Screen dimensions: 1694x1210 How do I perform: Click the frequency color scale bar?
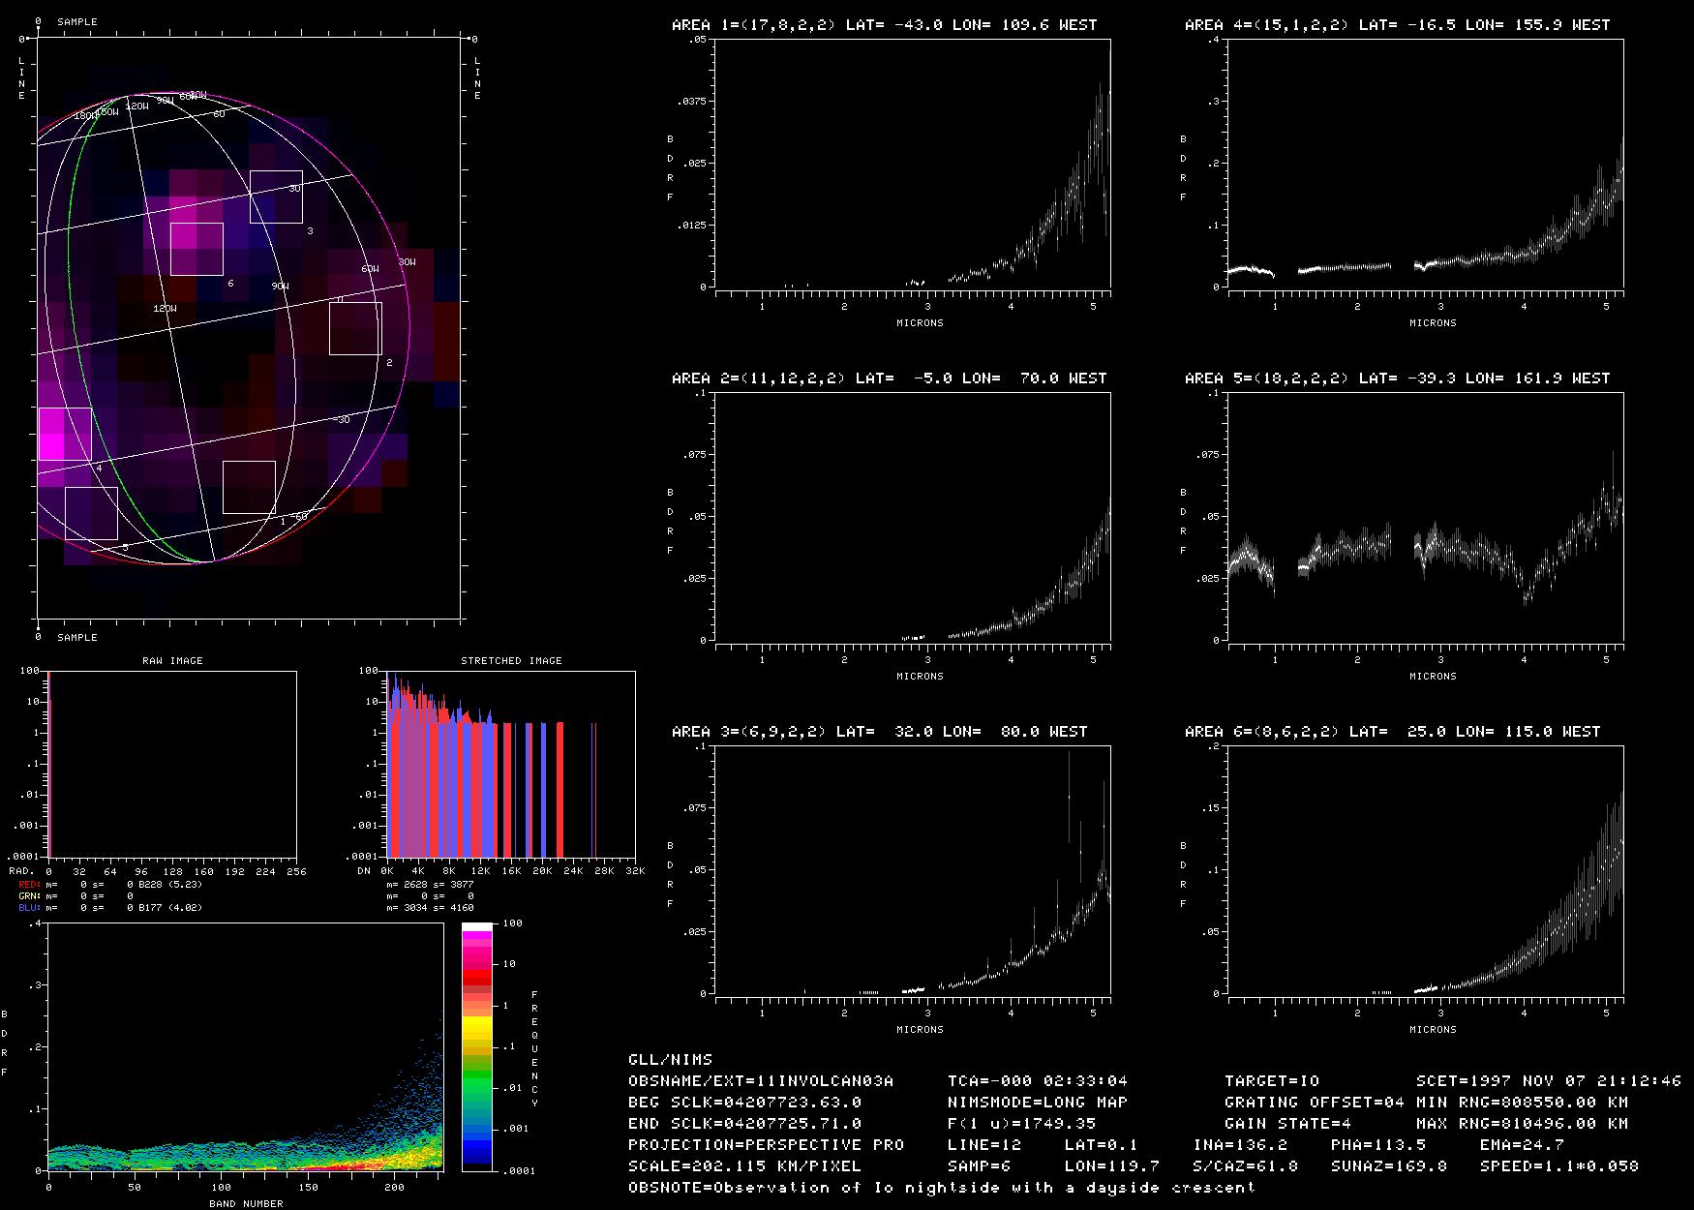(477, 1046)
